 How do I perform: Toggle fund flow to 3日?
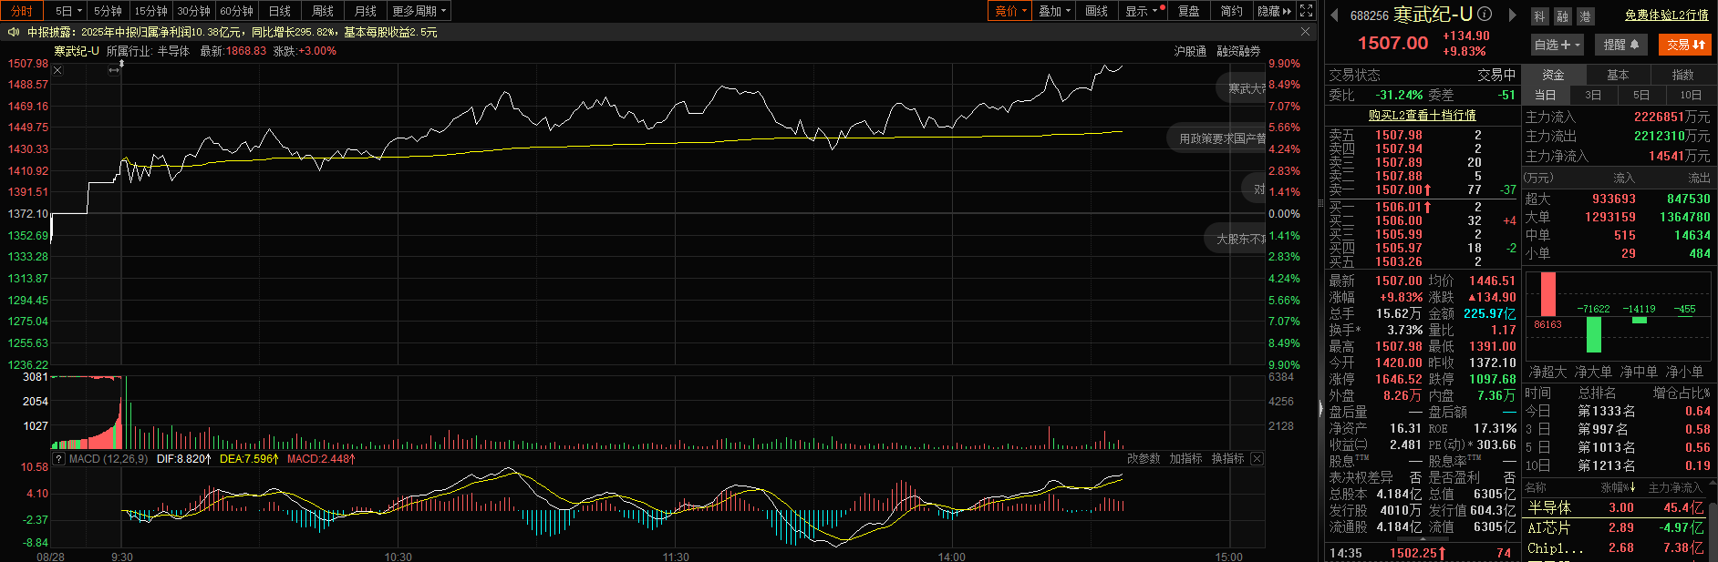[x=1593, y=95]
